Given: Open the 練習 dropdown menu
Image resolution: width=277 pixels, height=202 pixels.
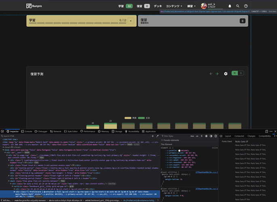Looking at the screenshot, I should pos(192,6).
